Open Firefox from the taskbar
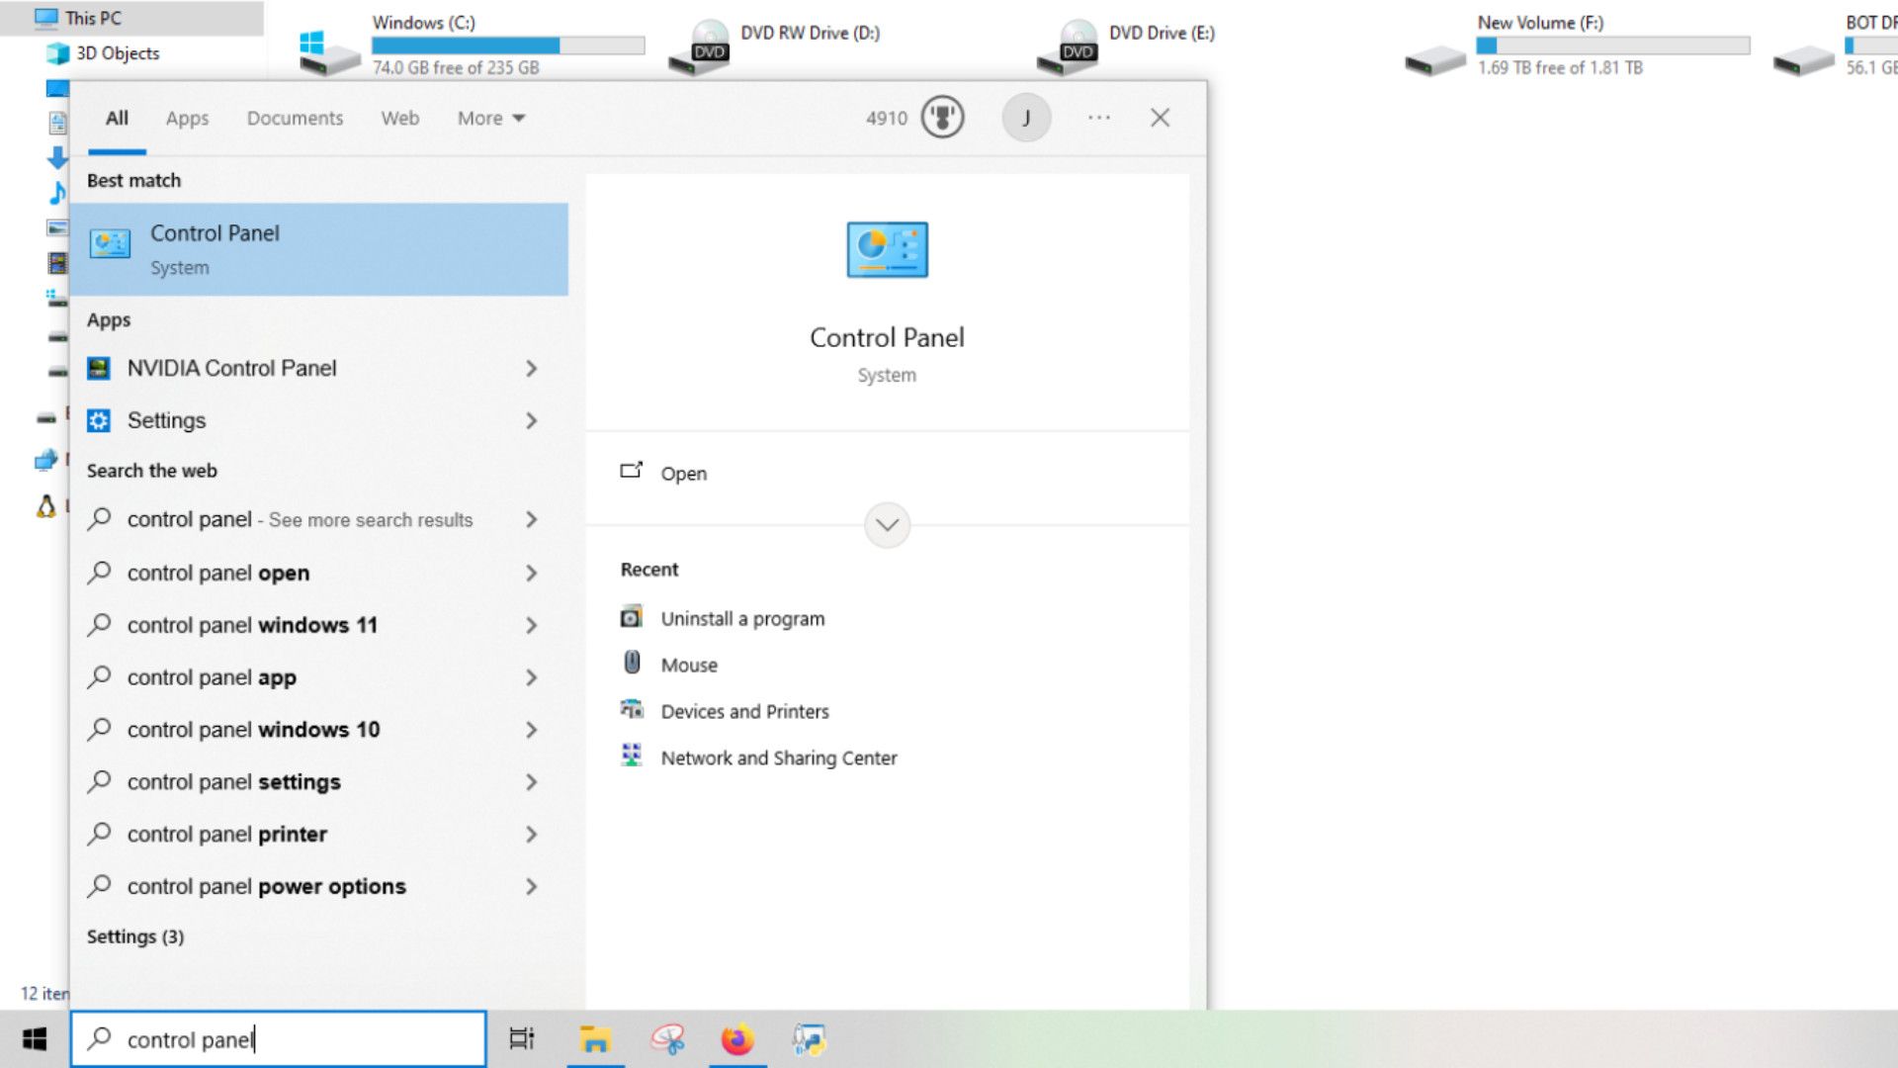Image resolution: width=1898 pixels, height=1068 pixels. pyautogui.click(x=737, y=1039)
